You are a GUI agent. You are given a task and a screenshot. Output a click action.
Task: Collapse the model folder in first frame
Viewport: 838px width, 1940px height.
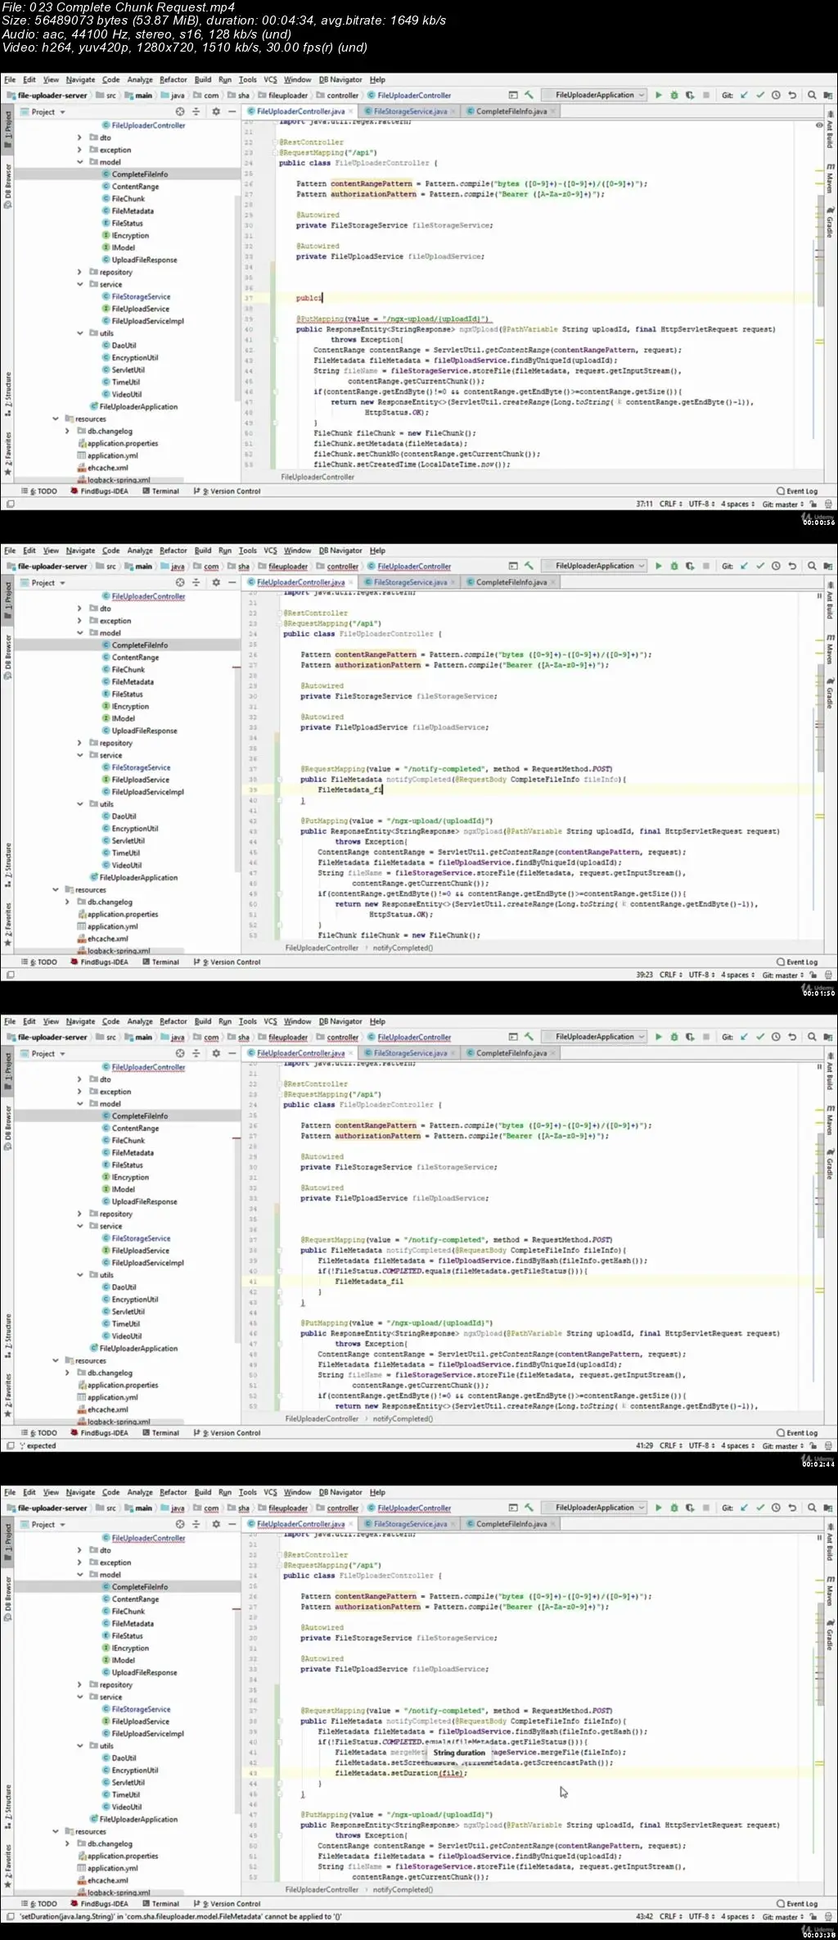(79, 162)
